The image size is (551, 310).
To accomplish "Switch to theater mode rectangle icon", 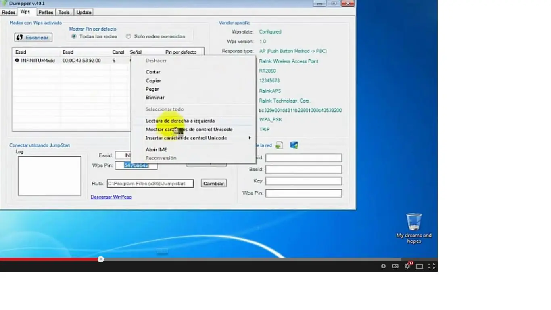I will (x=420, y=266).
